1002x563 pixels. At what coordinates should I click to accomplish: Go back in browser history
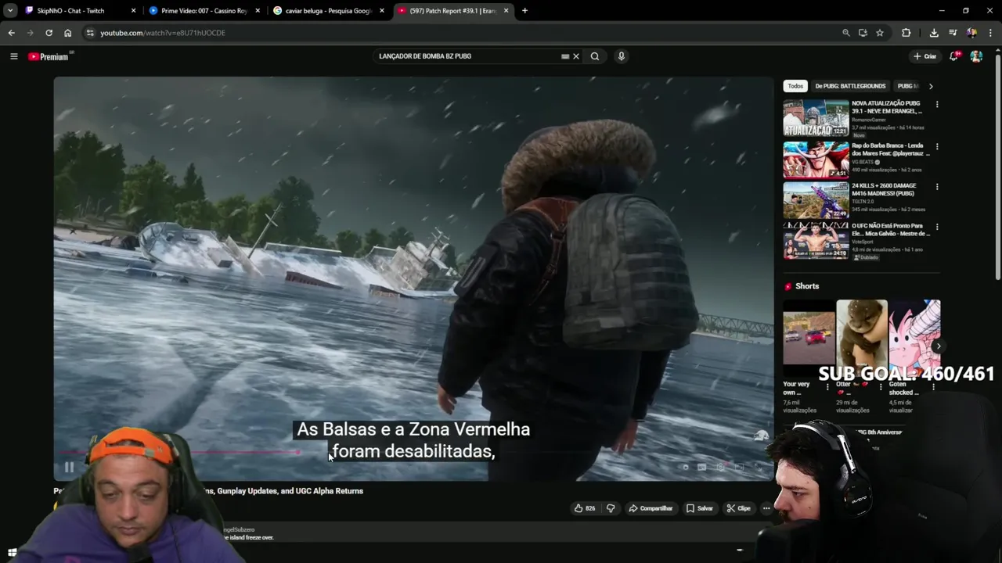(11, 33)
